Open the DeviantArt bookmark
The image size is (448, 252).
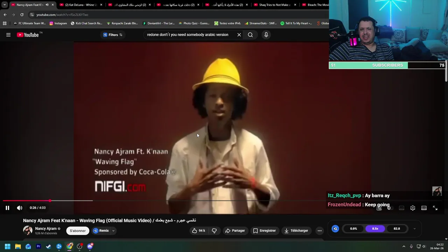159,23
